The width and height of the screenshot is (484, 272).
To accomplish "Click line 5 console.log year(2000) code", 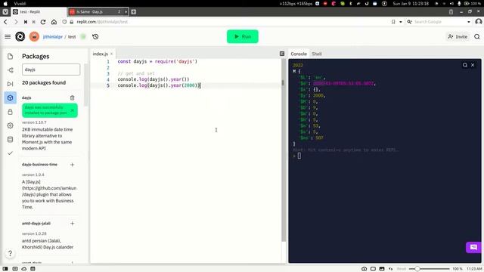I will click(x=159, y=85).
